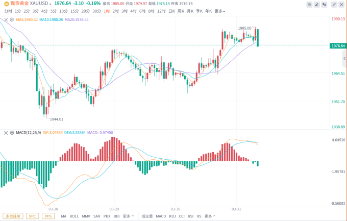The image size is (347, 221).
Task: Toggle the PPS overlay button
Action: 48,216
